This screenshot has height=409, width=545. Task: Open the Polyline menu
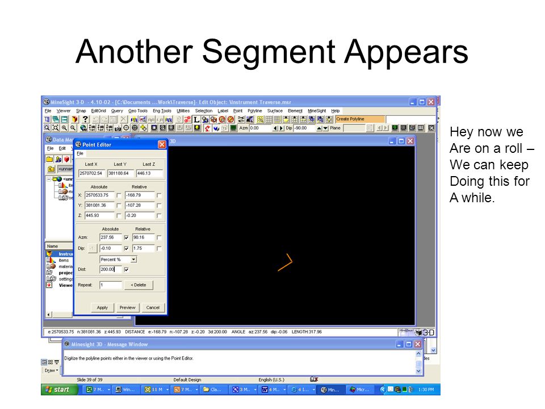pos(254,111)
